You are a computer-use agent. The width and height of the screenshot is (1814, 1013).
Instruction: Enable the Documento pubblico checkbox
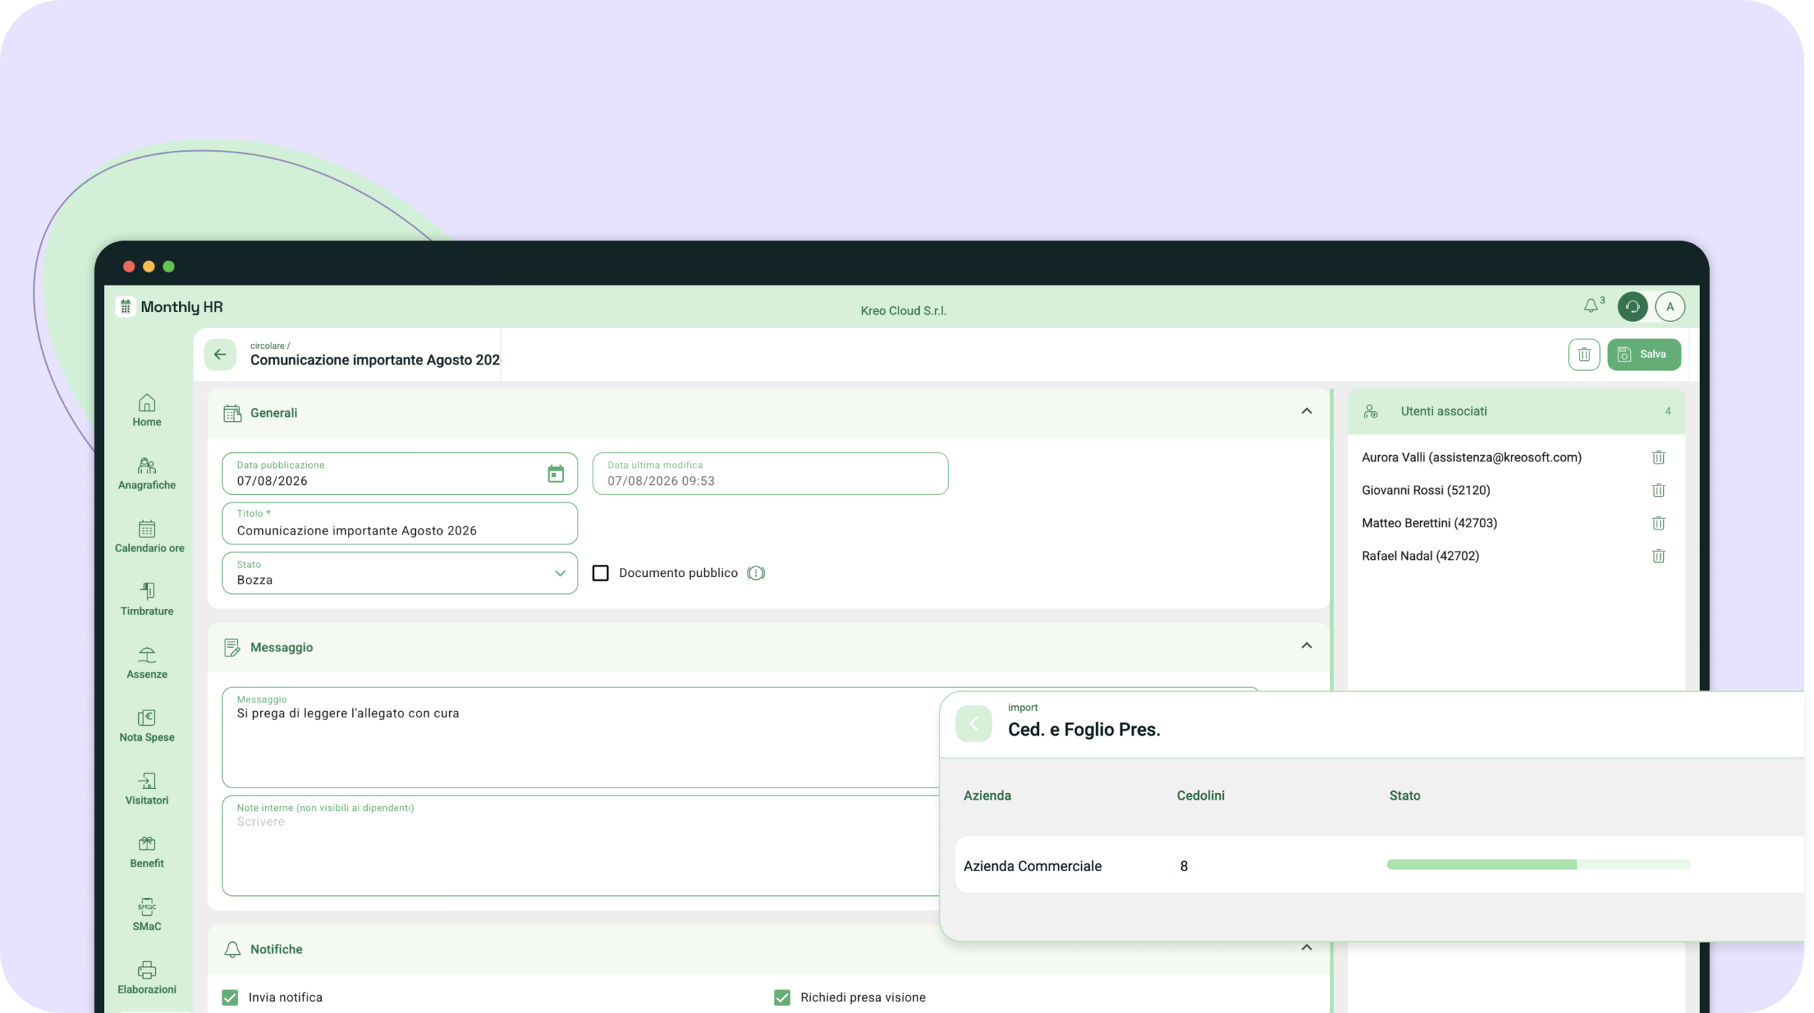[600, 573]
